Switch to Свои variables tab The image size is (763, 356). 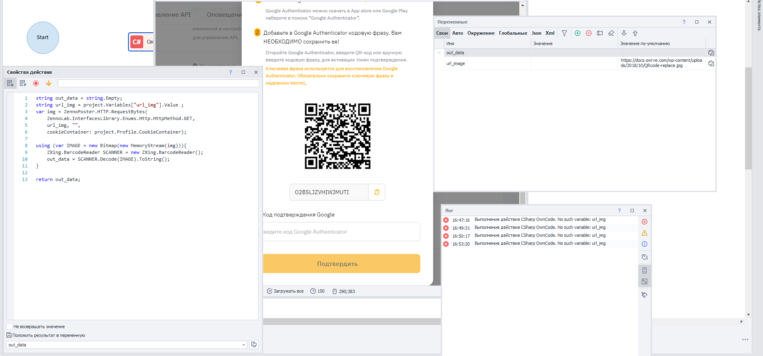(x=442, y=33)
